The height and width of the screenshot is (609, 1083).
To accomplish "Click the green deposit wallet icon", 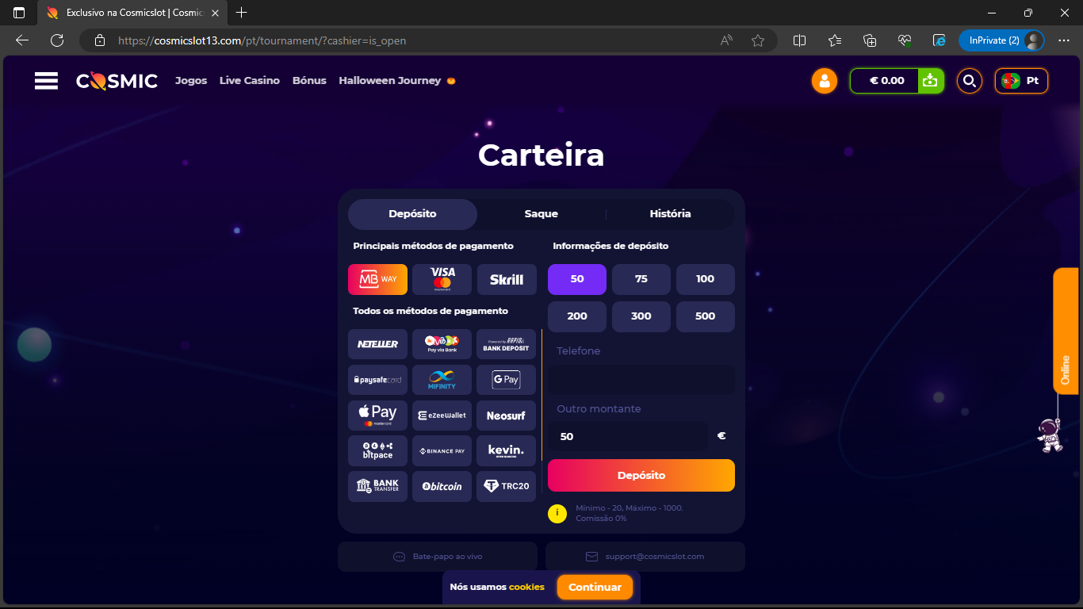I will 931,81.
